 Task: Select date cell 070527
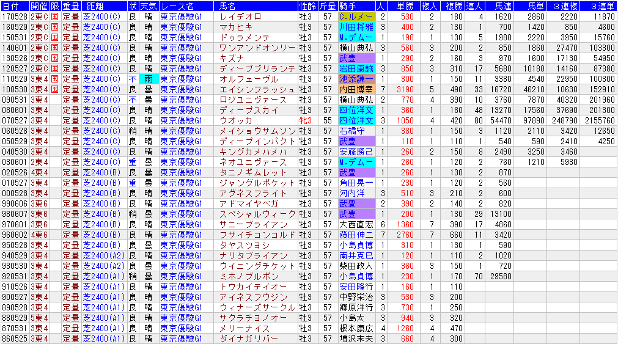(15, 120)
